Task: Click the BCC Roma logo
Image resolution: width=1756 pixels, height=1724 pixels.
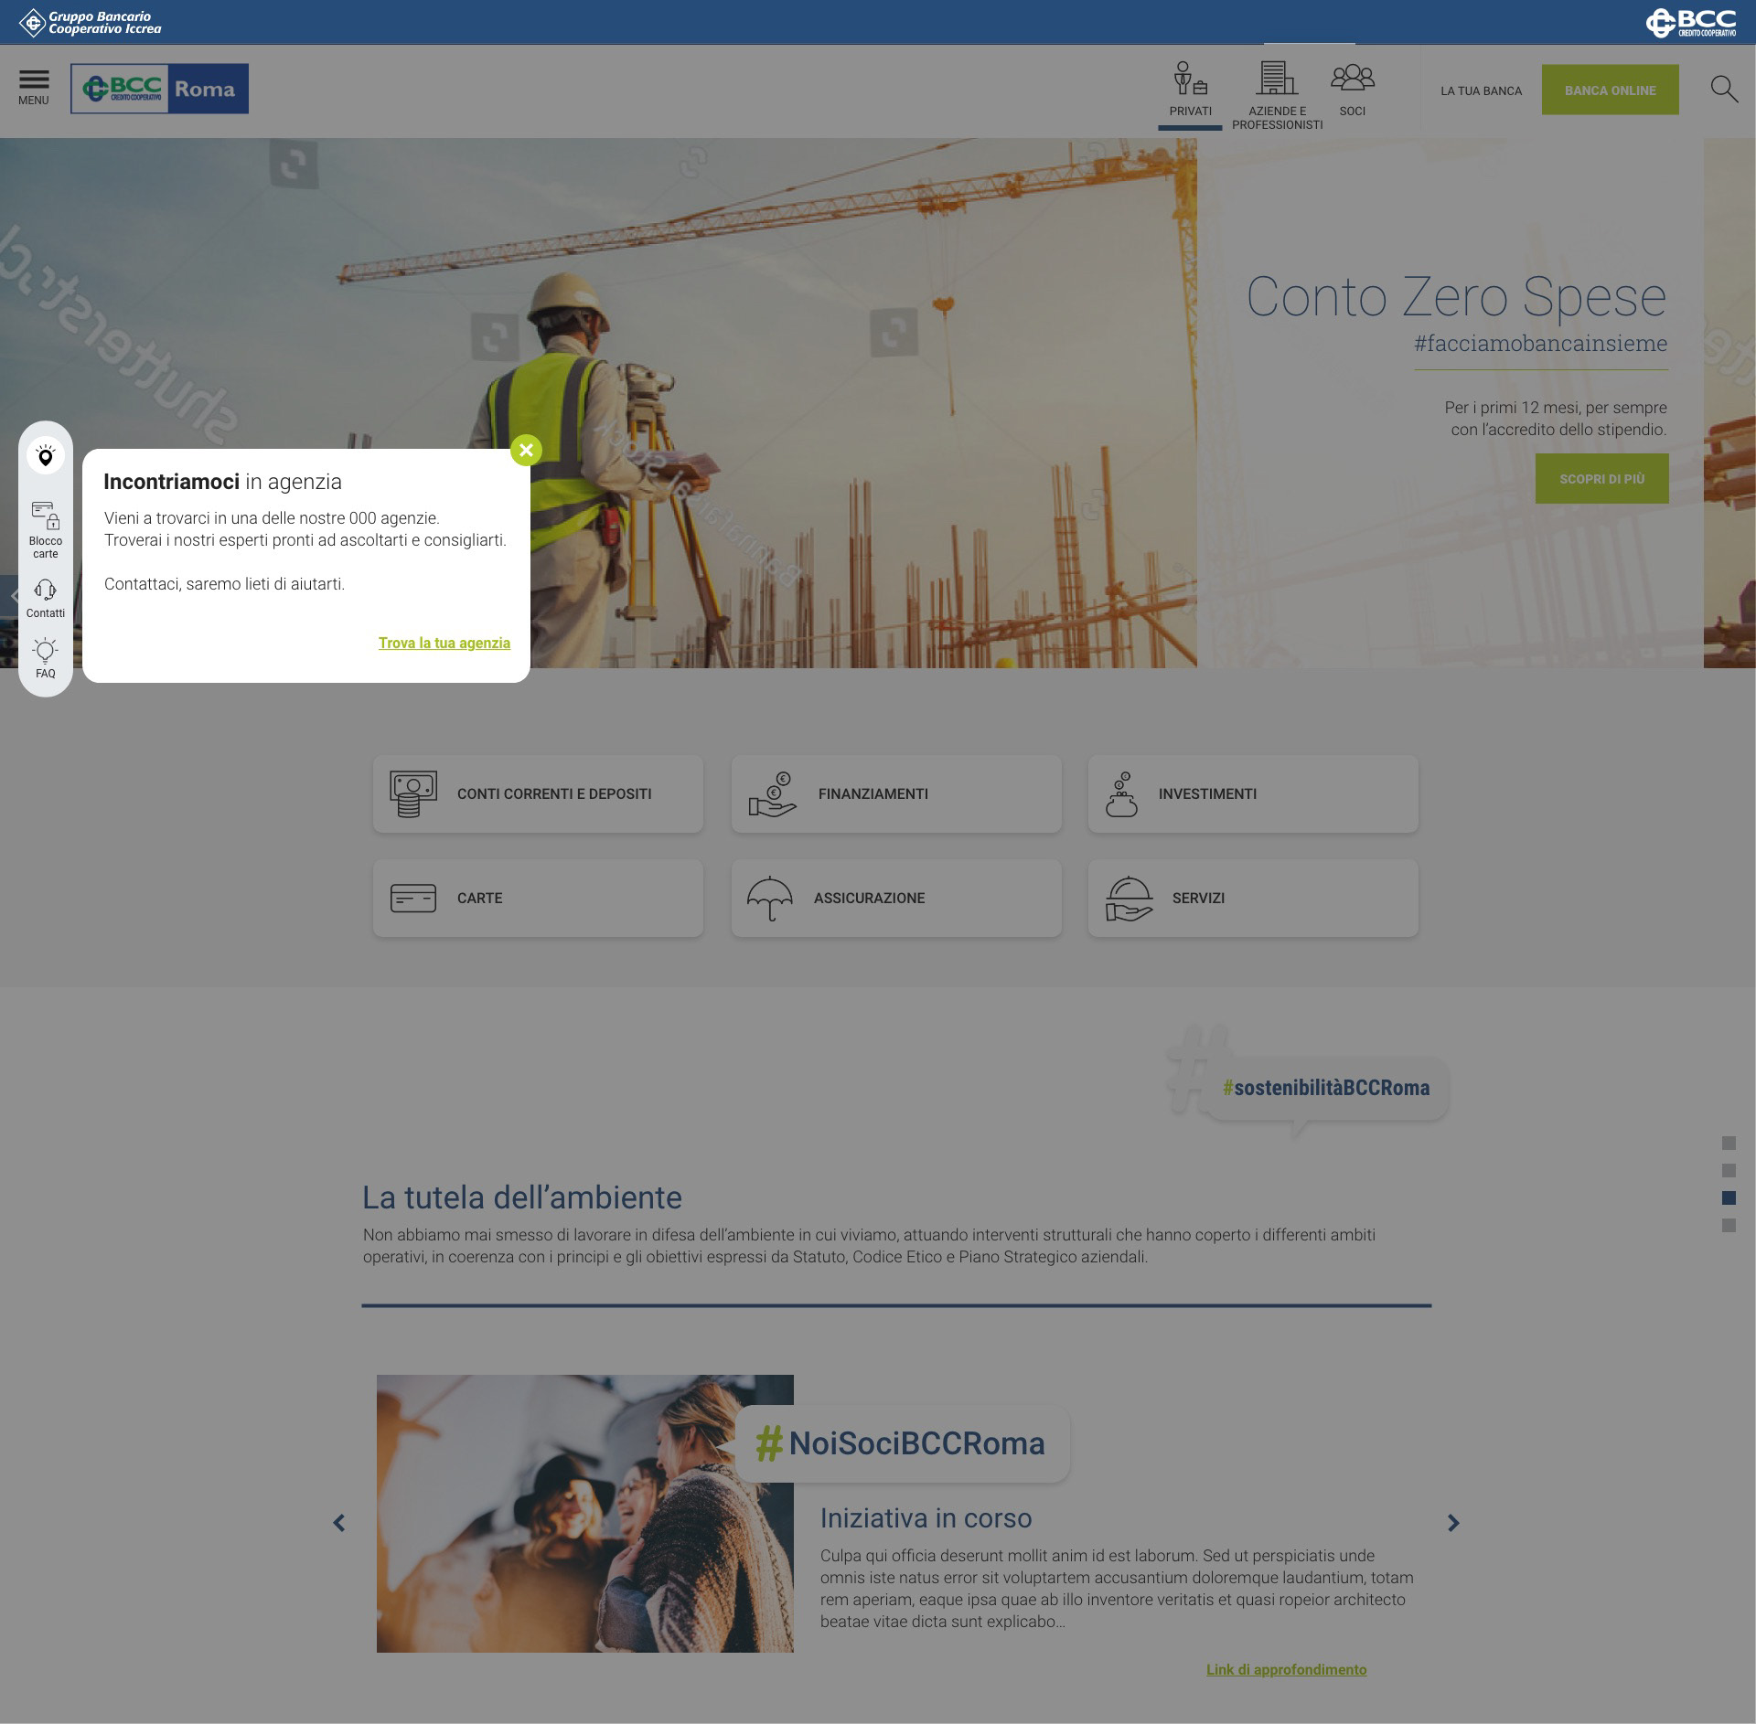Action: (x=159, y=89)
